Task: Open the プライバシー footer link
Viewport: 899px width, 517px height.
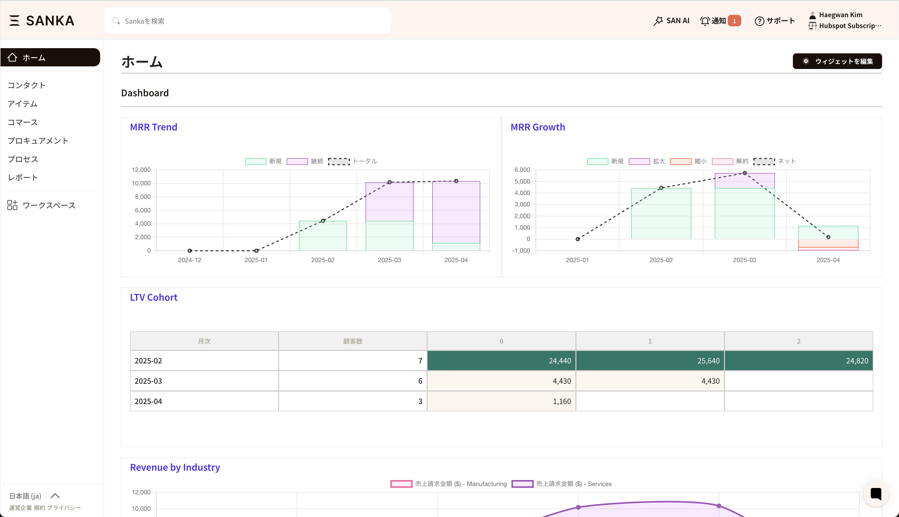Action: point(64,508)
